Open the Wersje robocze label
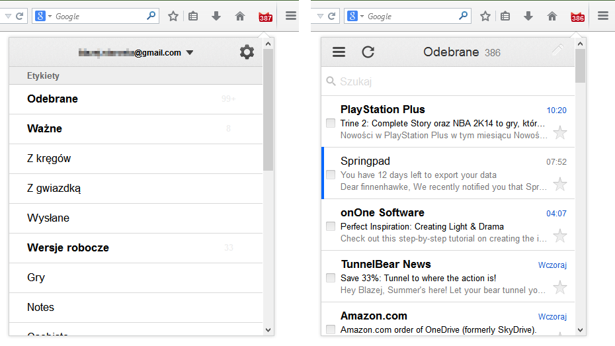 (x=136, y=248)
